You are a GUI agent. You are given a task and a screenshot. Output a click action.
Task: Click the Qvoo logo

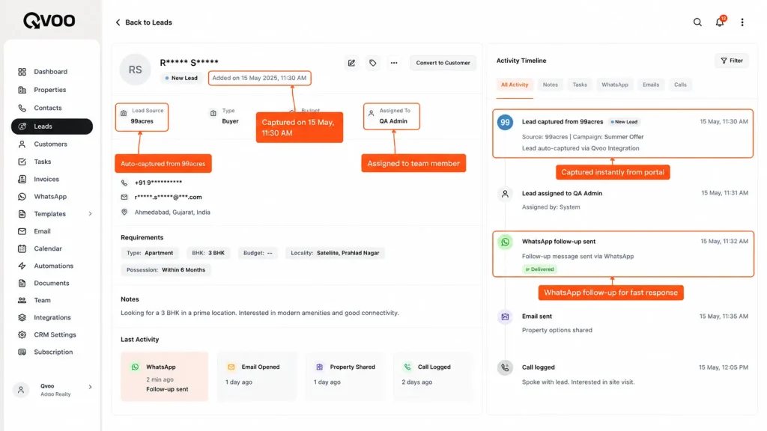point(49,20)
